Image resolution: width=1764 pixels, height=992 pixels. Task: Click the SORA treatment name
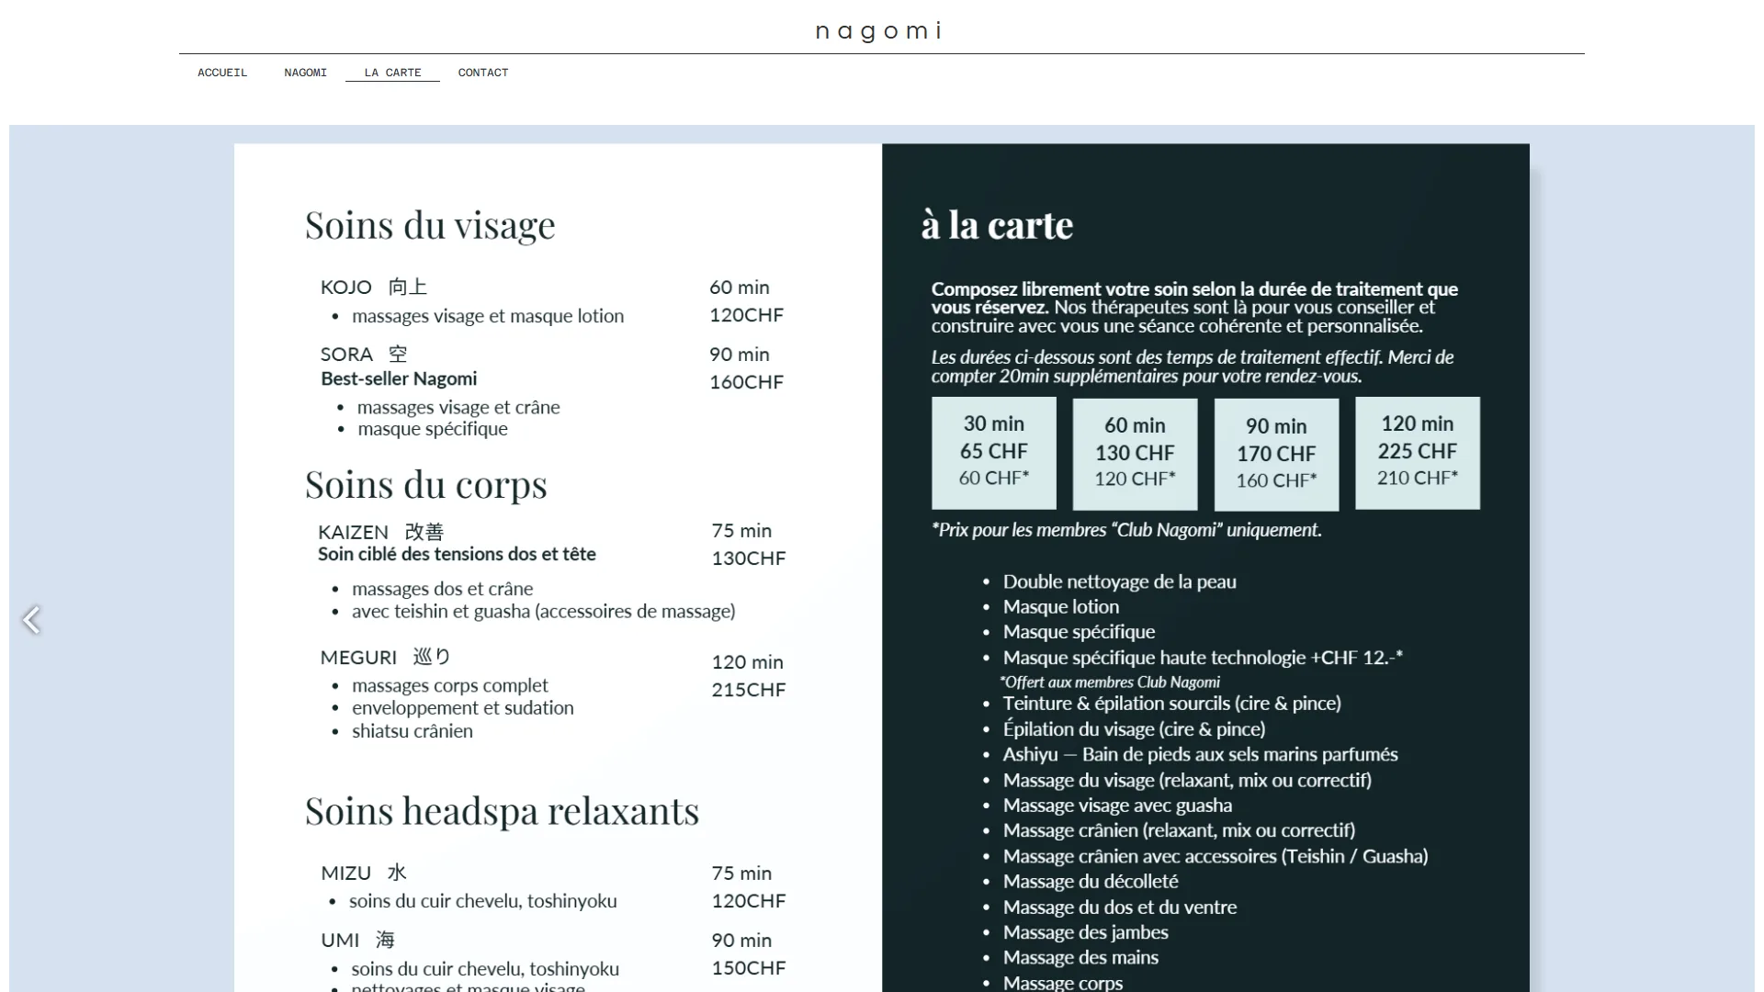click(x=364, y=354)
